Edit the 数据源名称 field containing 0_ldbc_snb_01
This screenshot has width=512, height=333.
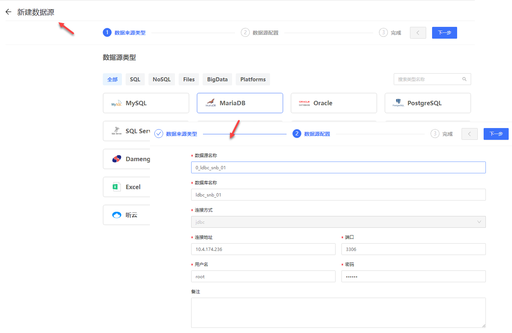338,167
